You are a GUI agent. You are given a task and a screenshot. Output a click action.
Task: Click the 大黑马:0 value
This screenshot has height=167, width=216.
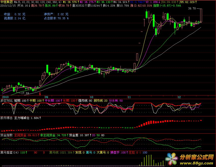click(103, 153)
